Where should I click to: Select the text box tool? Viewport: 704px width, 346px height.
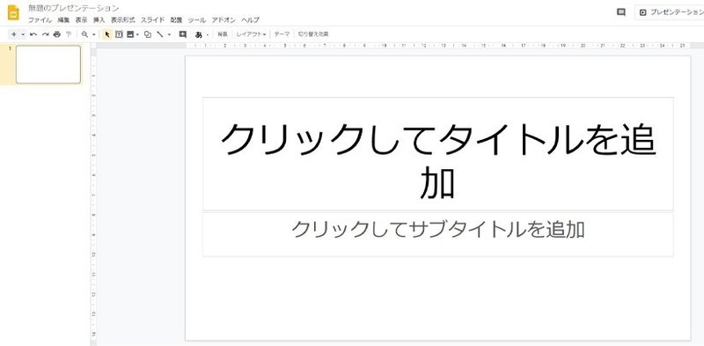[119, 34]
